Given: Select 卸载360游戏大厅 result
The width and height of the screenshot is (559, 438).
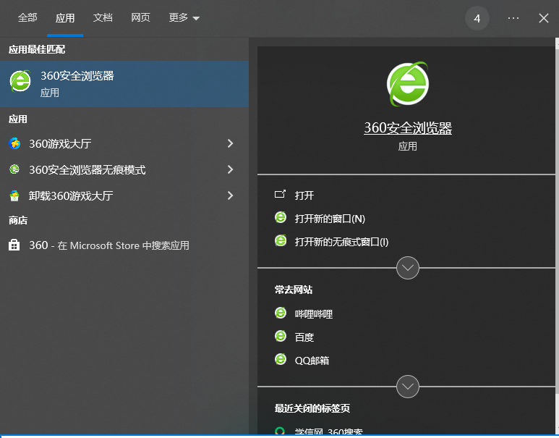Looking at the screenshot, I should point(124,195).
